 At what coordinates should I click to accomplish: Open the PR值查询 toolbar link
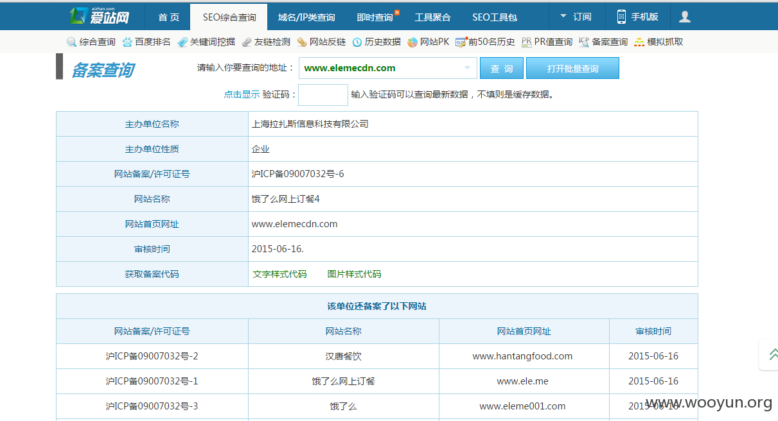pos(553,42)
